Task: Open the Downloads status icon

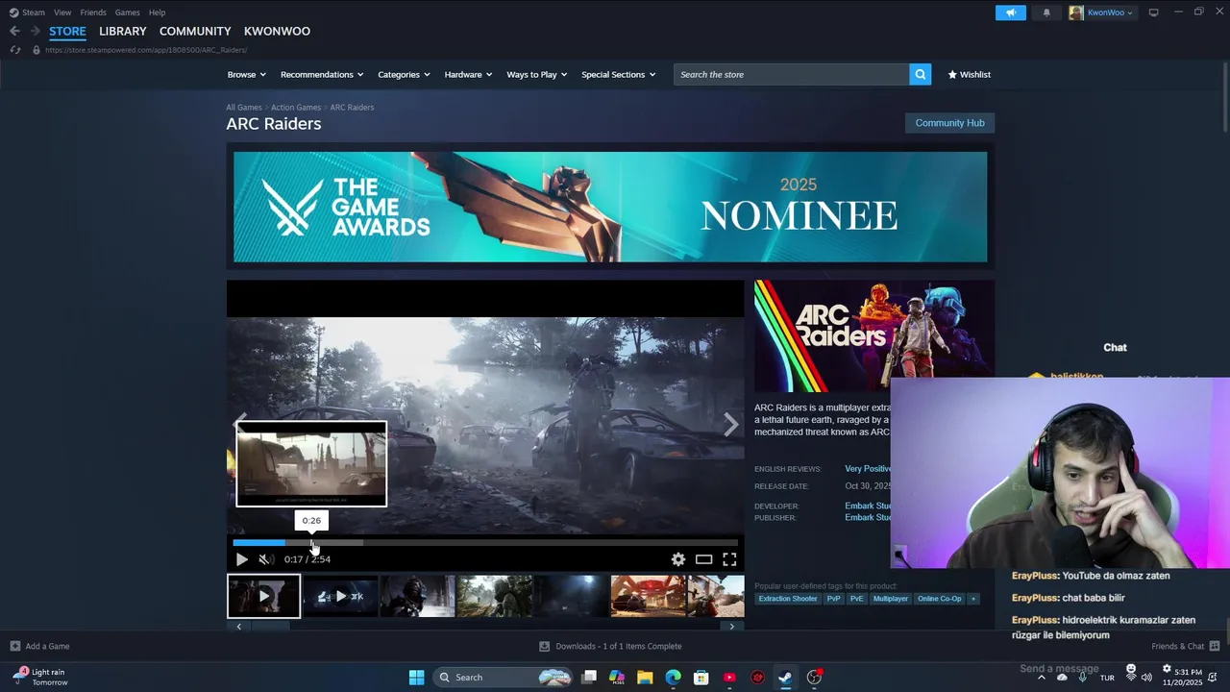Action: coord(544,646)
